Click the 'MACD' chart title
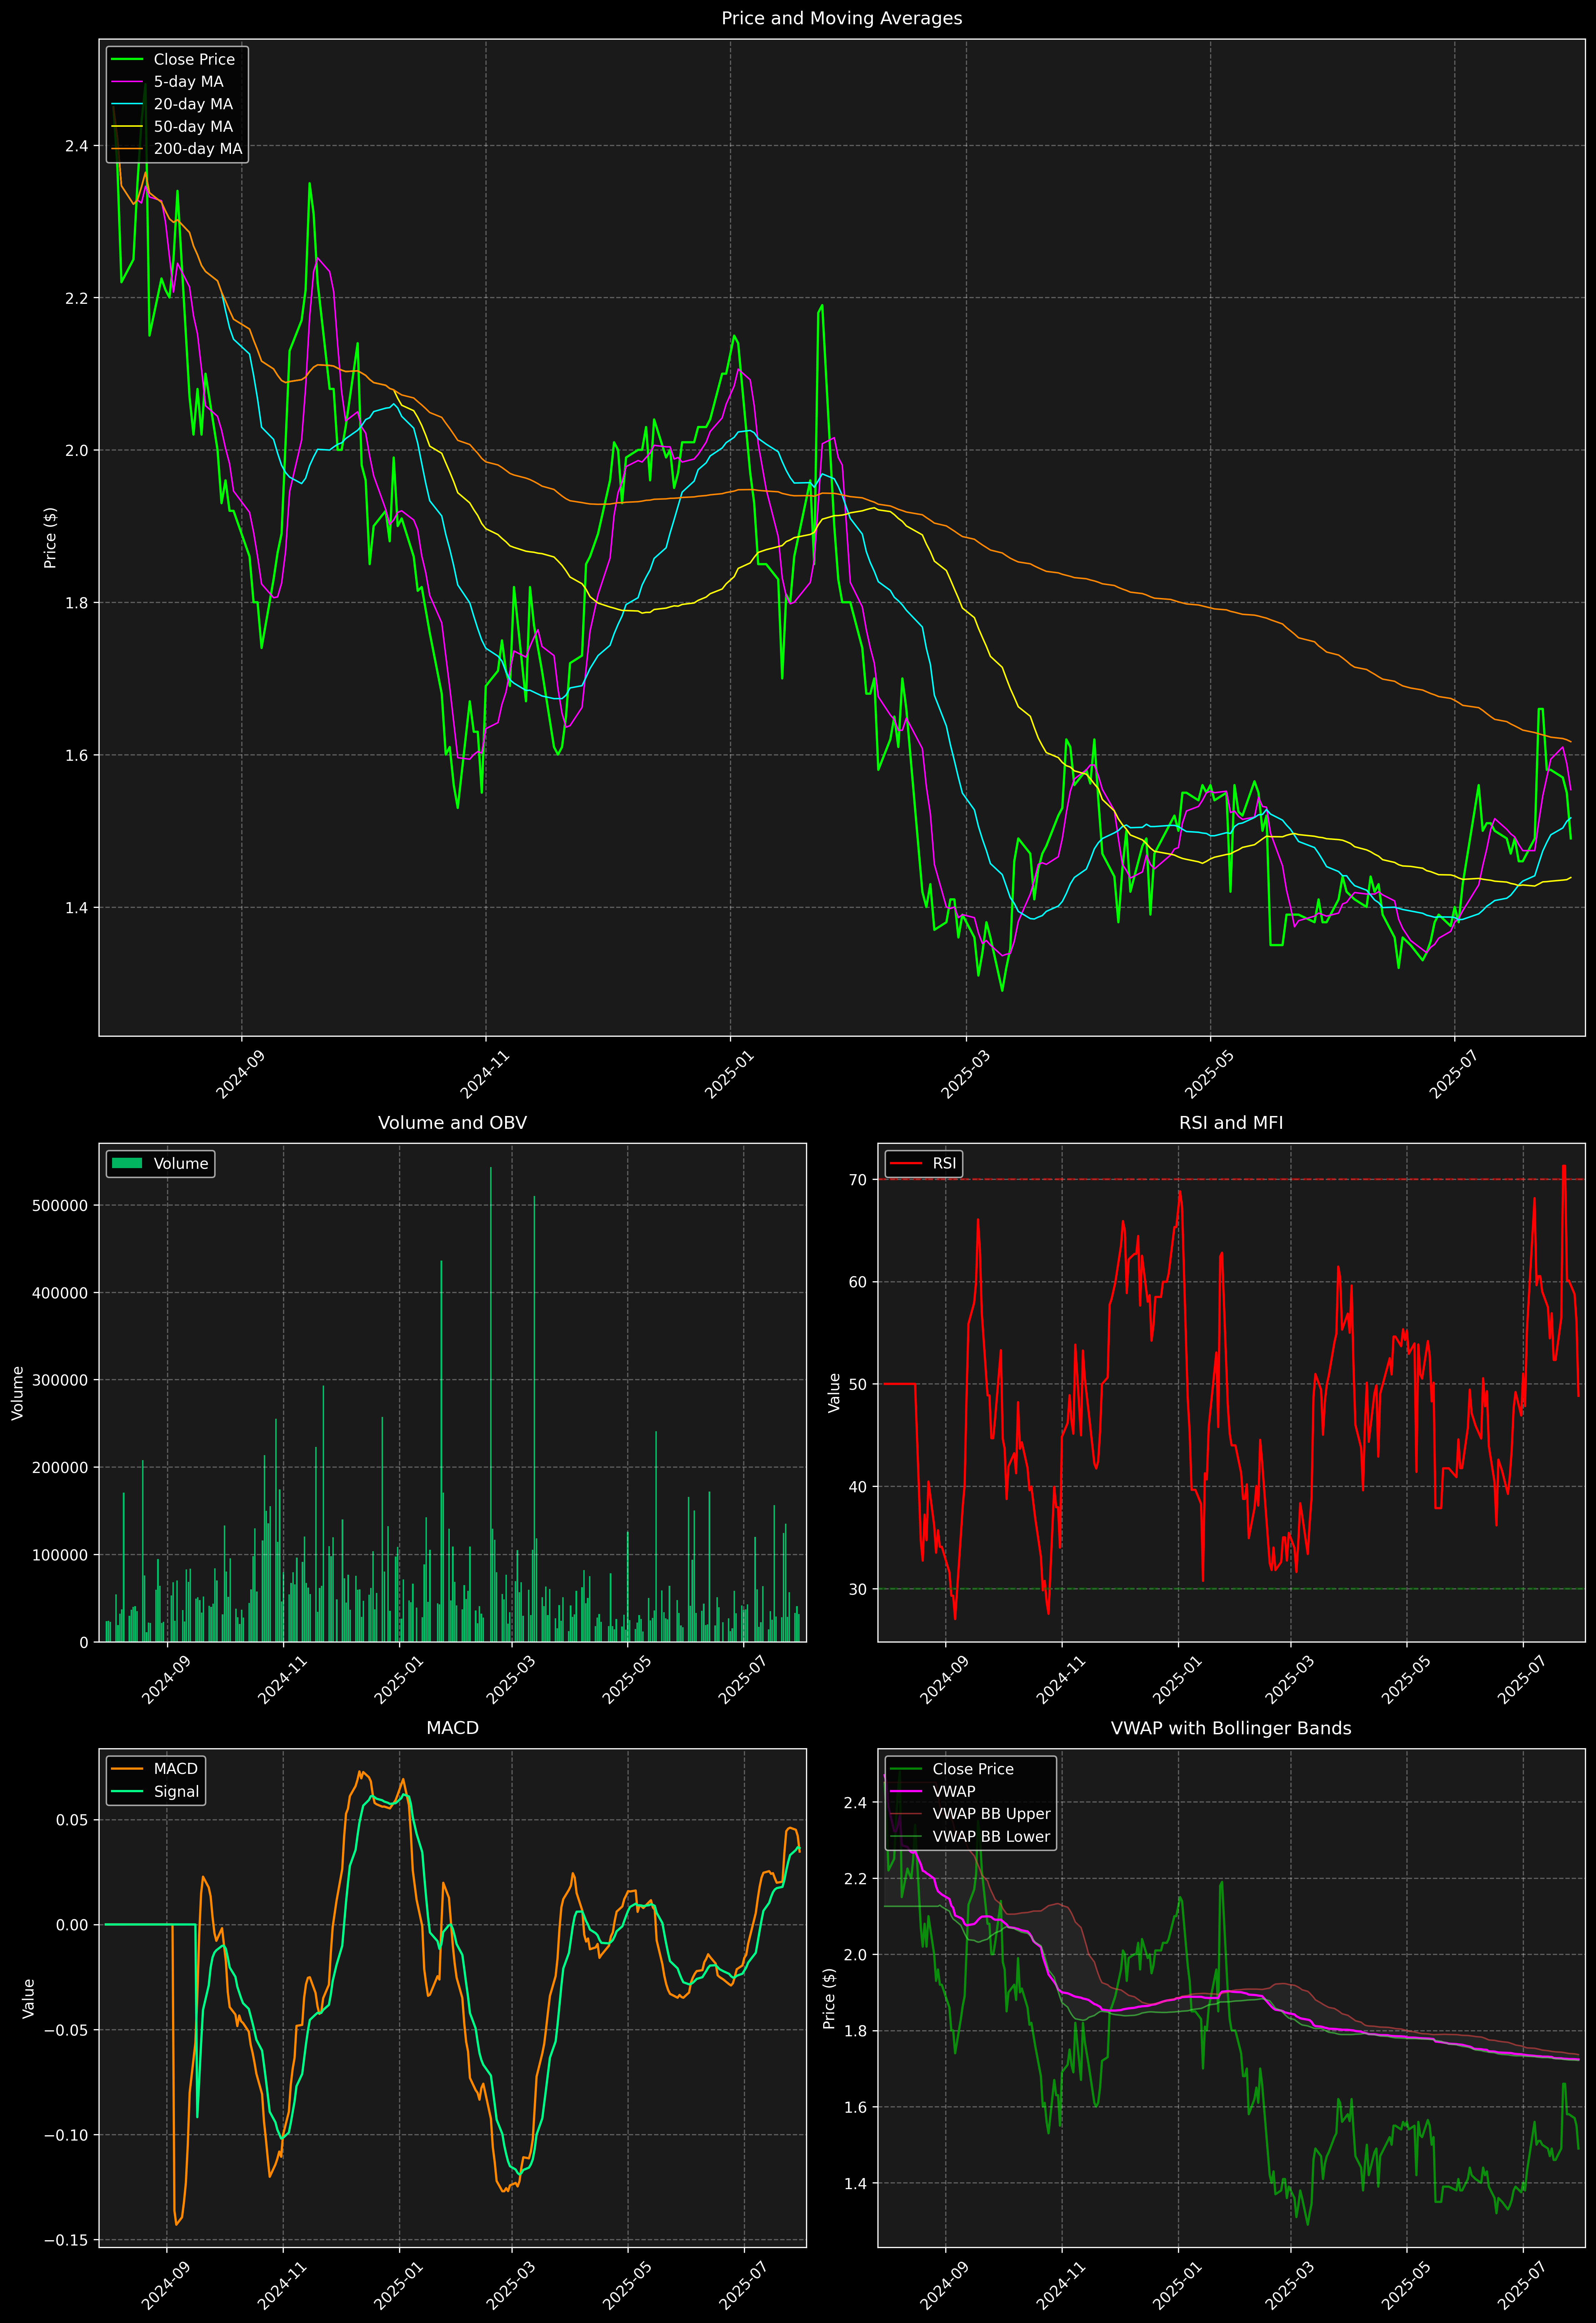This screenshot has width=1596, height=2323. tap(452, 1728)
